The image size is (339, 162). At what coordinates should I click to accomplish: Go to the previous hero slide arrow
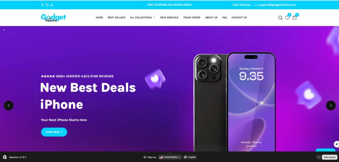tap(9, 105)
